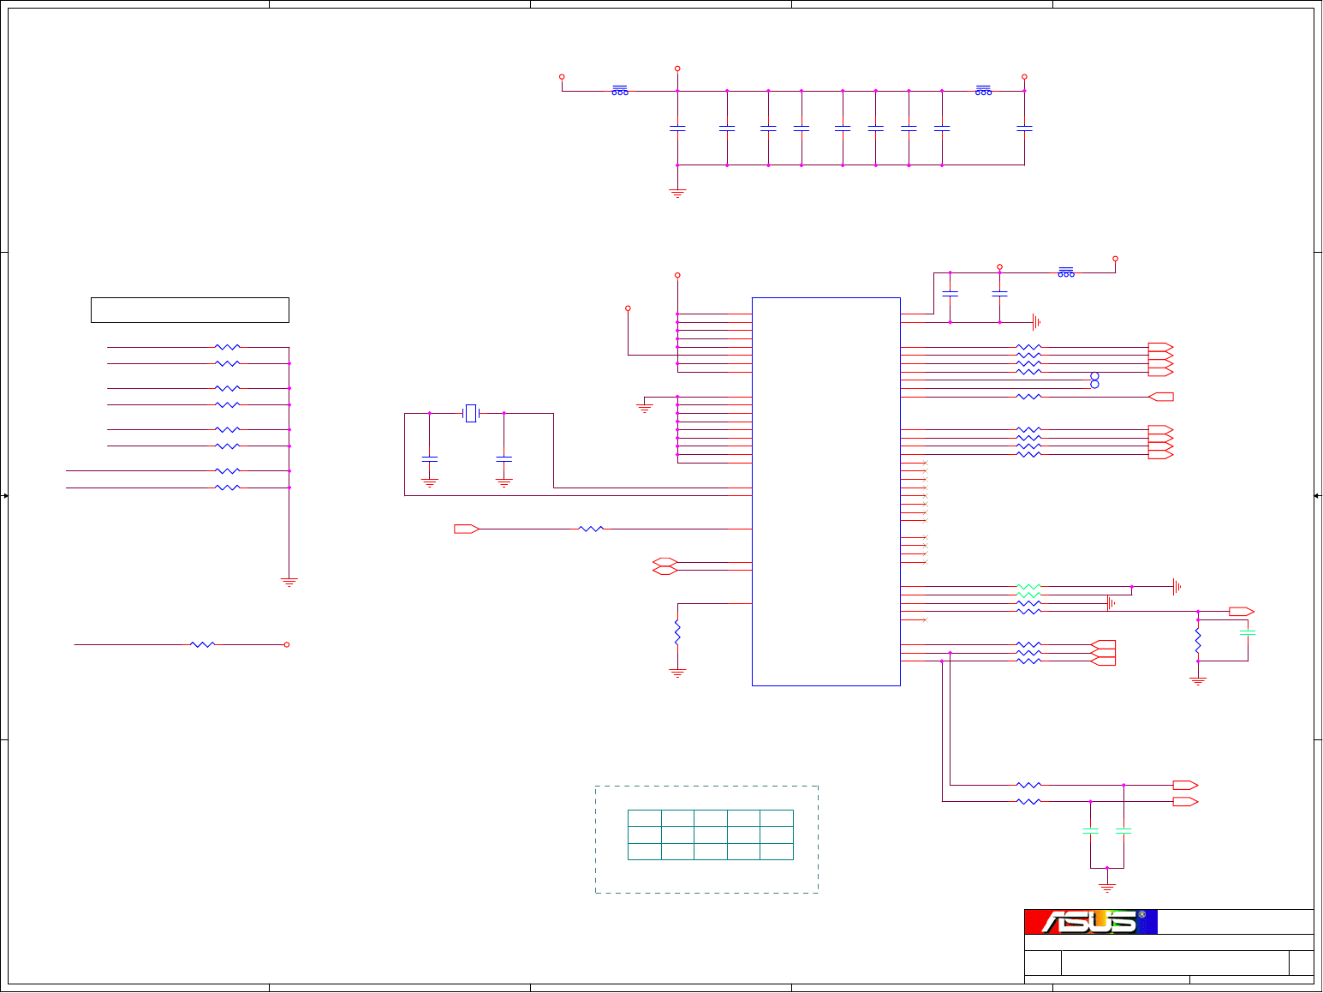This screenshot has width=1323, height=993.
Task: Click the upper output port at the bottom right
Action: [x=1186, y=785]
